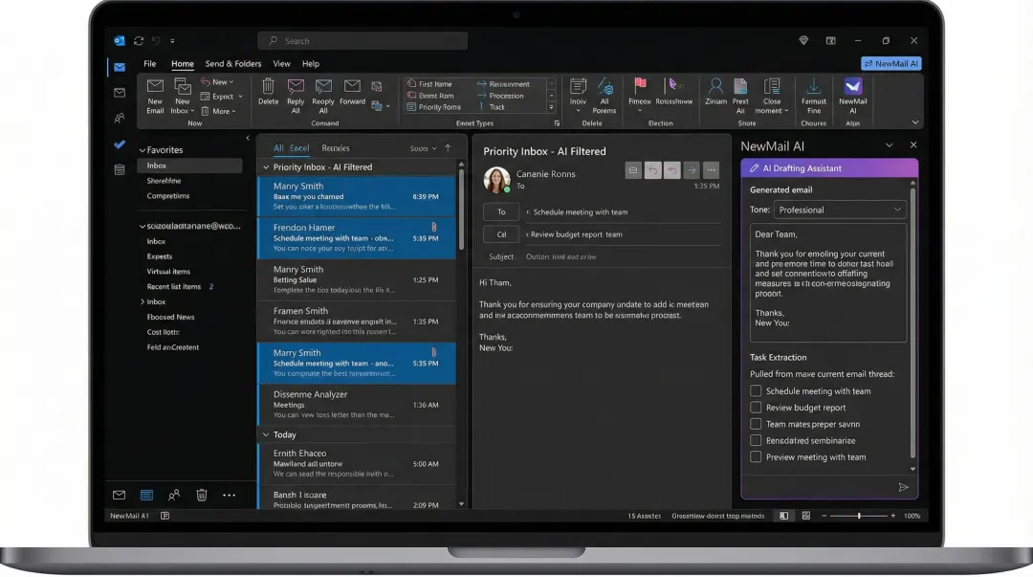Check the Preview meeting with team task
1033x577 pixels.
(x=756, y=456)
